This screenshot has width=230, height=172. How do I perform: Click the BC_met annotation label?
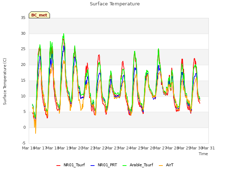(x=39, y=15)
